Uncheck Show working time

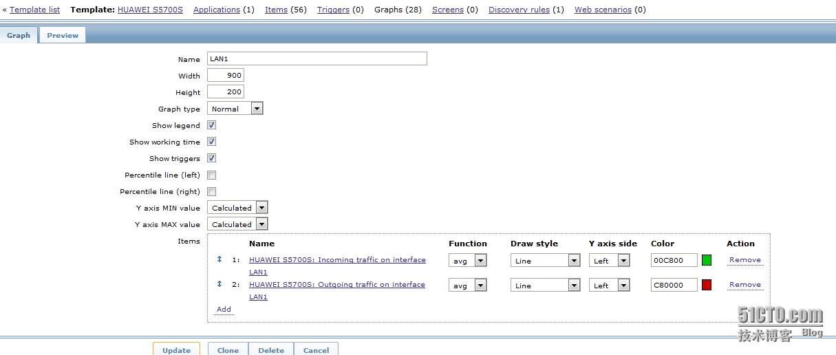point(212,142)
